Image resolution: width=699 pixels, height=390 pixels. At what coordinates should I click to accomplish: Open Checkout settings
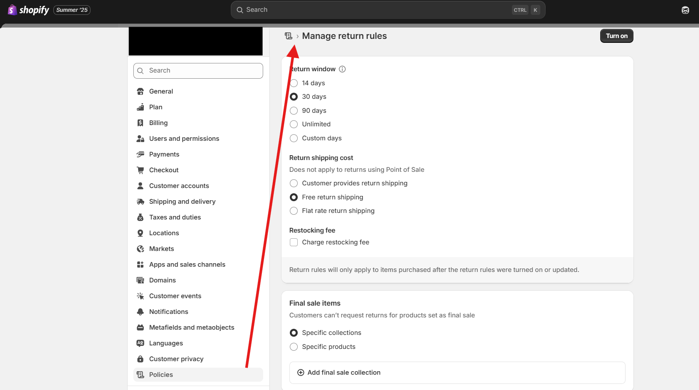tap(198, 170)
